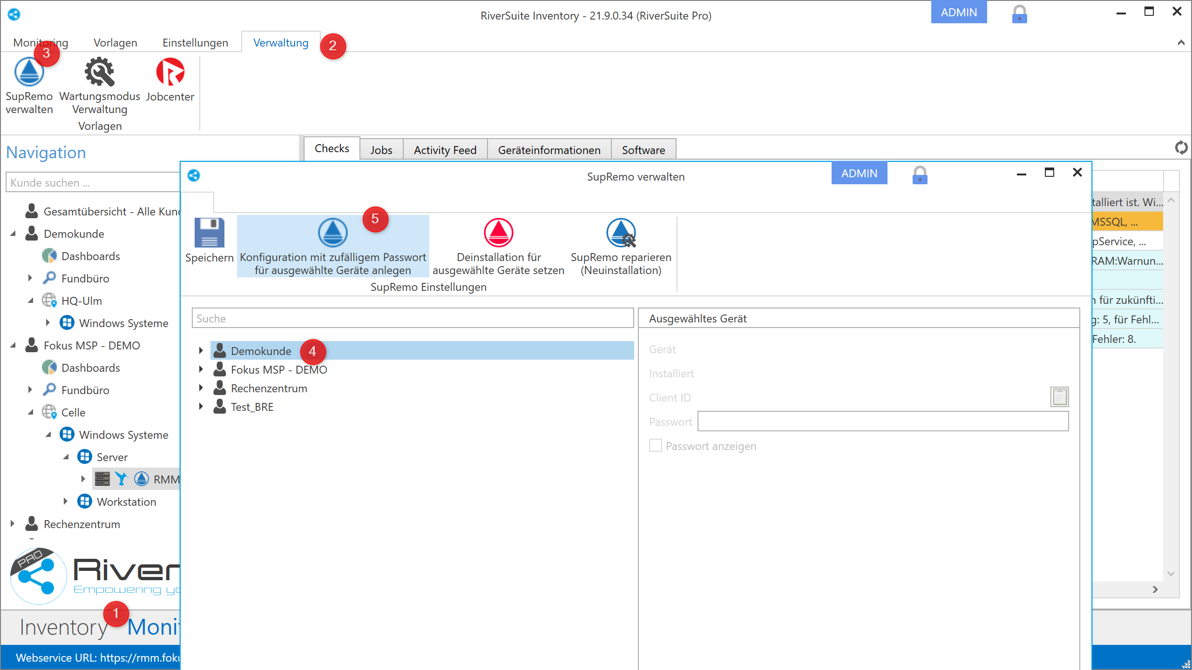Viewport: 1192px width, 670px height.
Task: Switch to Inventory module at bottom
Action: click(x=63, y=627)
